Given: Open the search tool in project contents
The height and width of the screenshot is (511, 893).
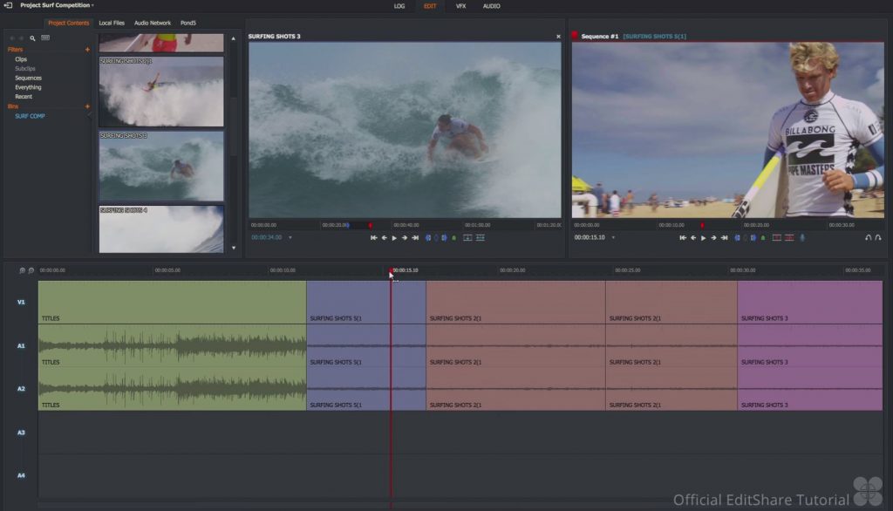Looking at the screenshot, I should click(x=33, y=38).
